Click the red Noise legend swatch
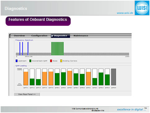This screenshot has width=150, height=113. 51,61
